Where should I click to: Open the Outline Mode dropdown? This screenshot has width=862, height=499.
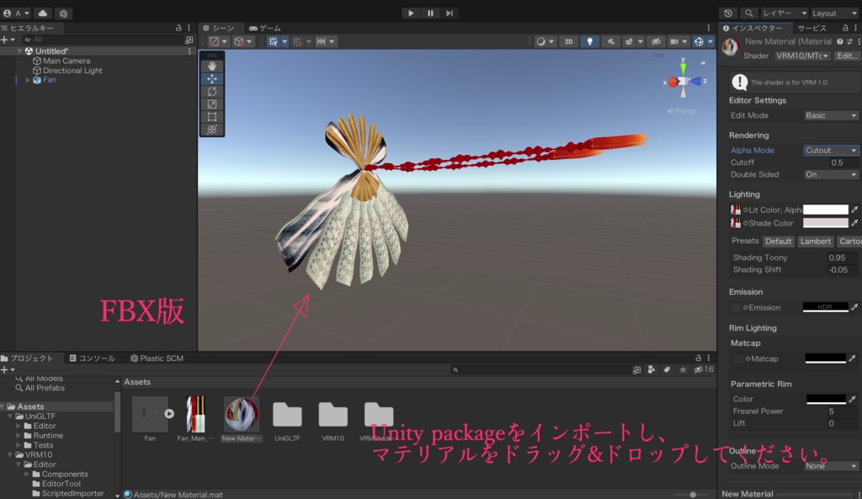point(831,466)
